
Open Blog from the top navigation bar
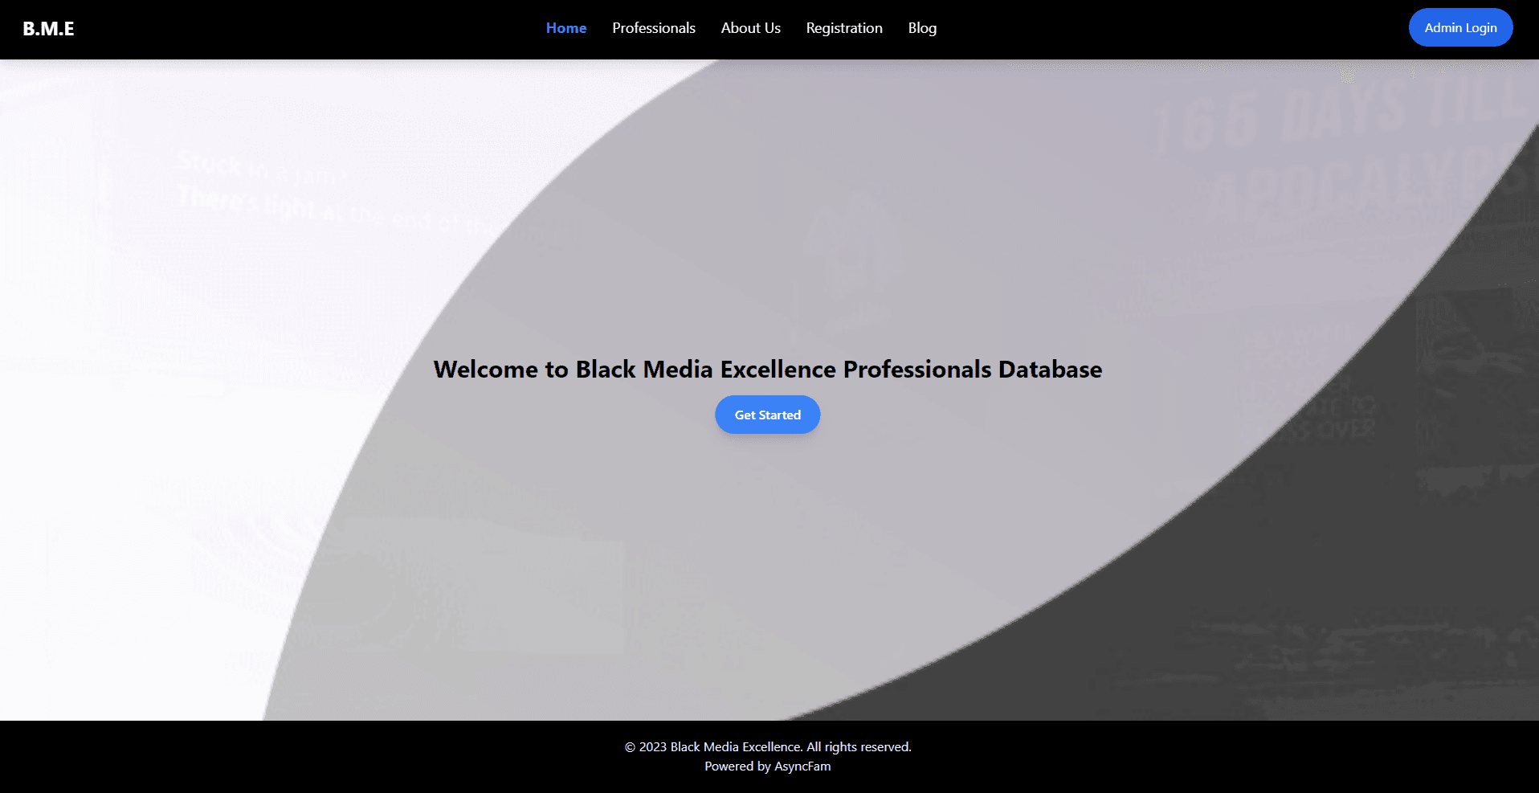pos(921,27)
